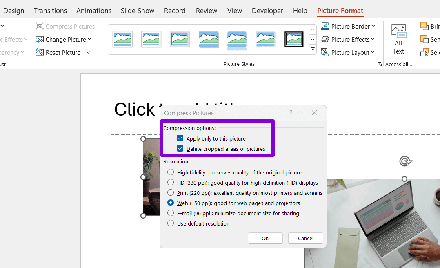
Task: Open the Format Picture dialog launcher
Action: (x=380, y=64)
